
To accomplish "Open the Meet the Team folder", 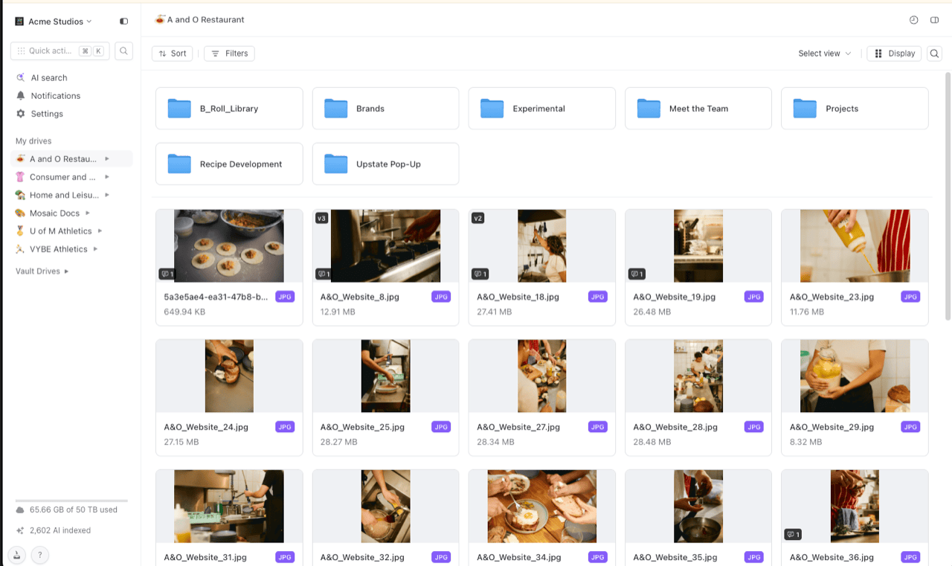I will 698,109.
